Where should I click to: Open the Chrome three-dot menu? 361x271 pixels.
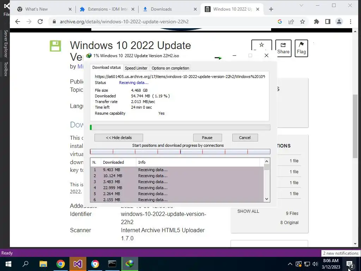click(351, 22)
